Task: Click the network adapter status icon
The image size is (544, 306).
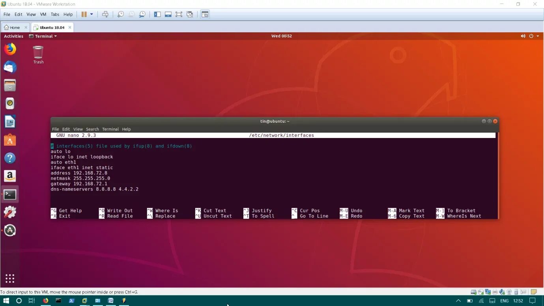Action: tap(488, 292)
